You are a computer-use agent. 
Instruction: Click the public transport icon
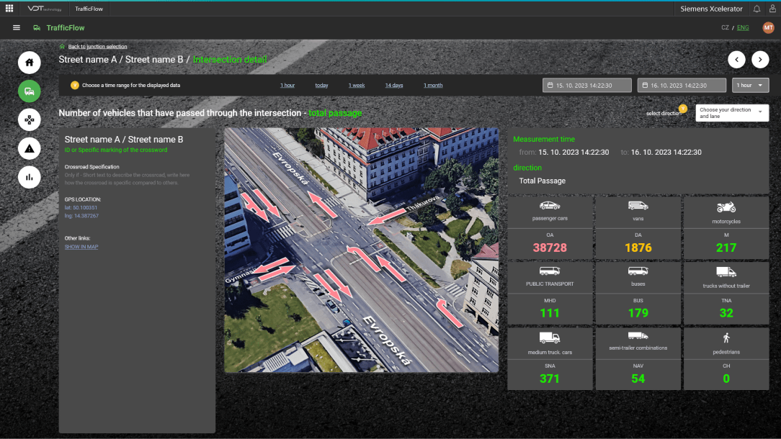(x=550, y=271)
